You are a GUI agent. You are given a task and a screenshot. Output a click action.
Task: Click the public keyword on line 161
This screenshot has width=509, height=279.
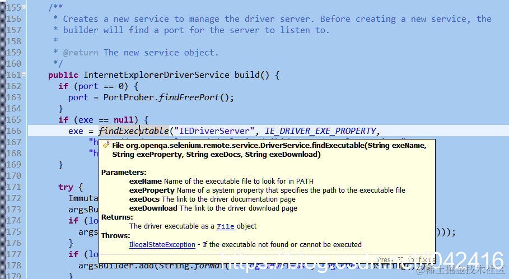(x=63, y=75)
